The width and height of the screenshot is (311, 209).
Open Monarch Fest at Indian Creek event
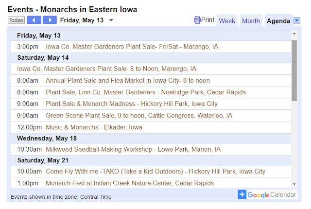(130, 183)
